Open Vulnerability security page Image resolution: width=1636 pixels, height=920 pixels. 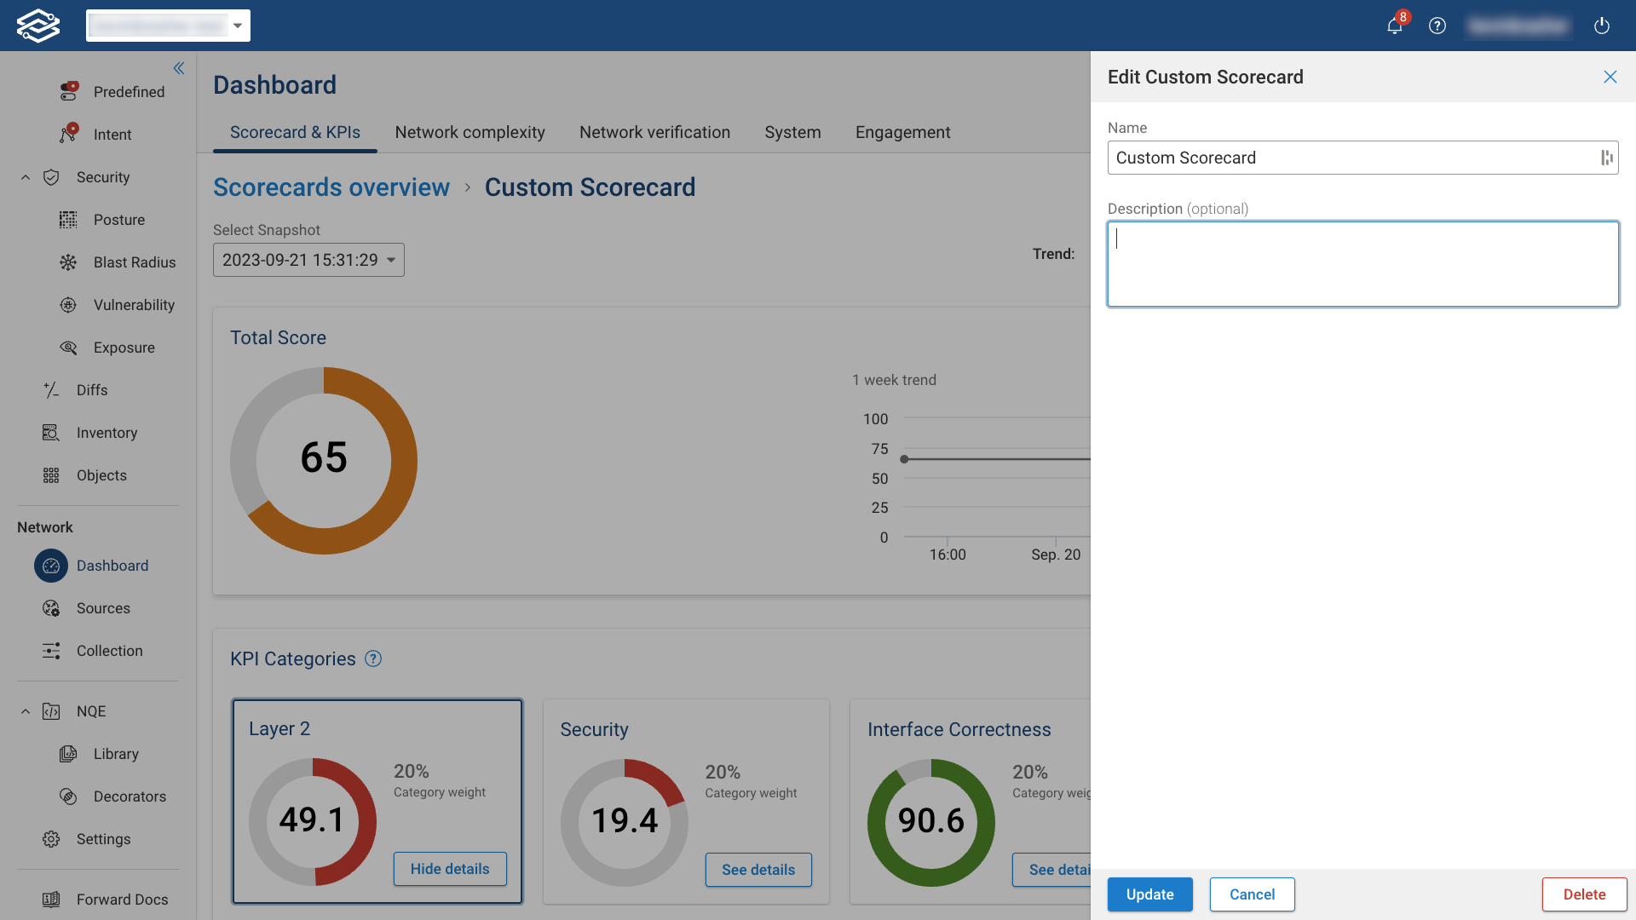point(134,305)
